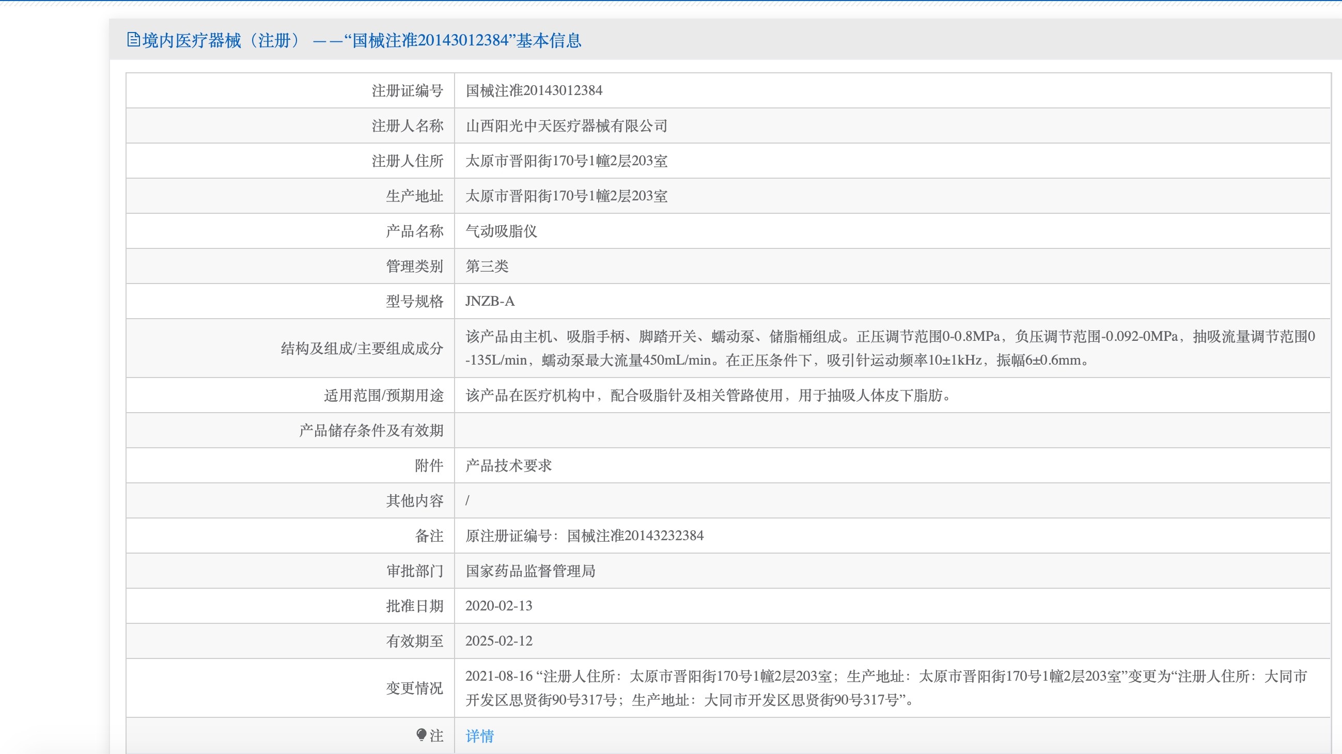The height and width of the screenshot is (754, 1342).
Task: Click expiry date 2025-02-12
Action: (x=498, y=641)
